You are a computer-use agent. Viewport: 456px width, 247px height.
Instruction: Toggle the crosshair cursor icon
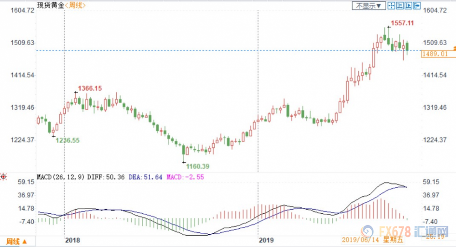391,6
